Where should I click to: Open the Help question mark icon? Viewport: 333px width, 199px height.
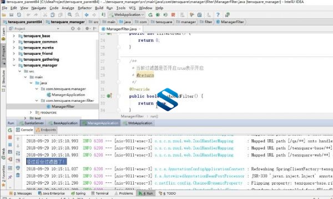pyautogui.click(x=218, y=15)
